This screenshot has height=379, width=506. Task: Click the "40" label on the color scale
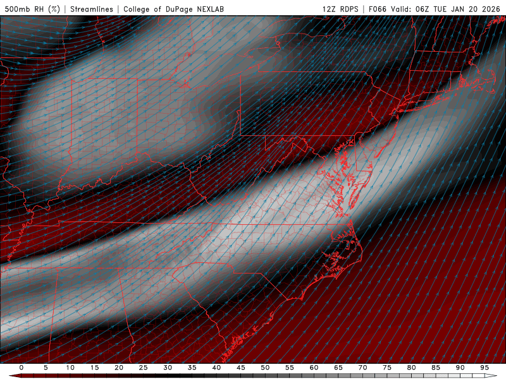click(216, 368)
